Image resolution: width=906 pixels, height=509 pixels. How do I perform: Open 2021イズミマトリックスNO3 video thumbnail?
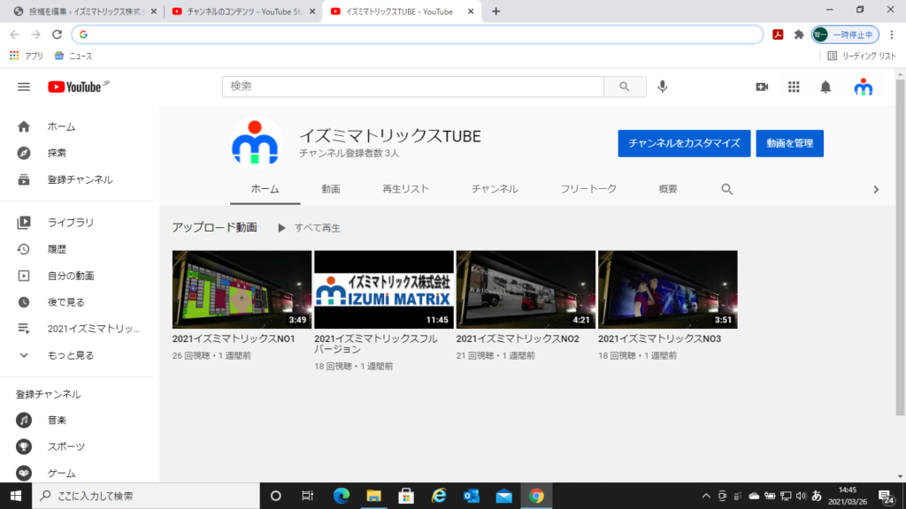coord(667,289)
